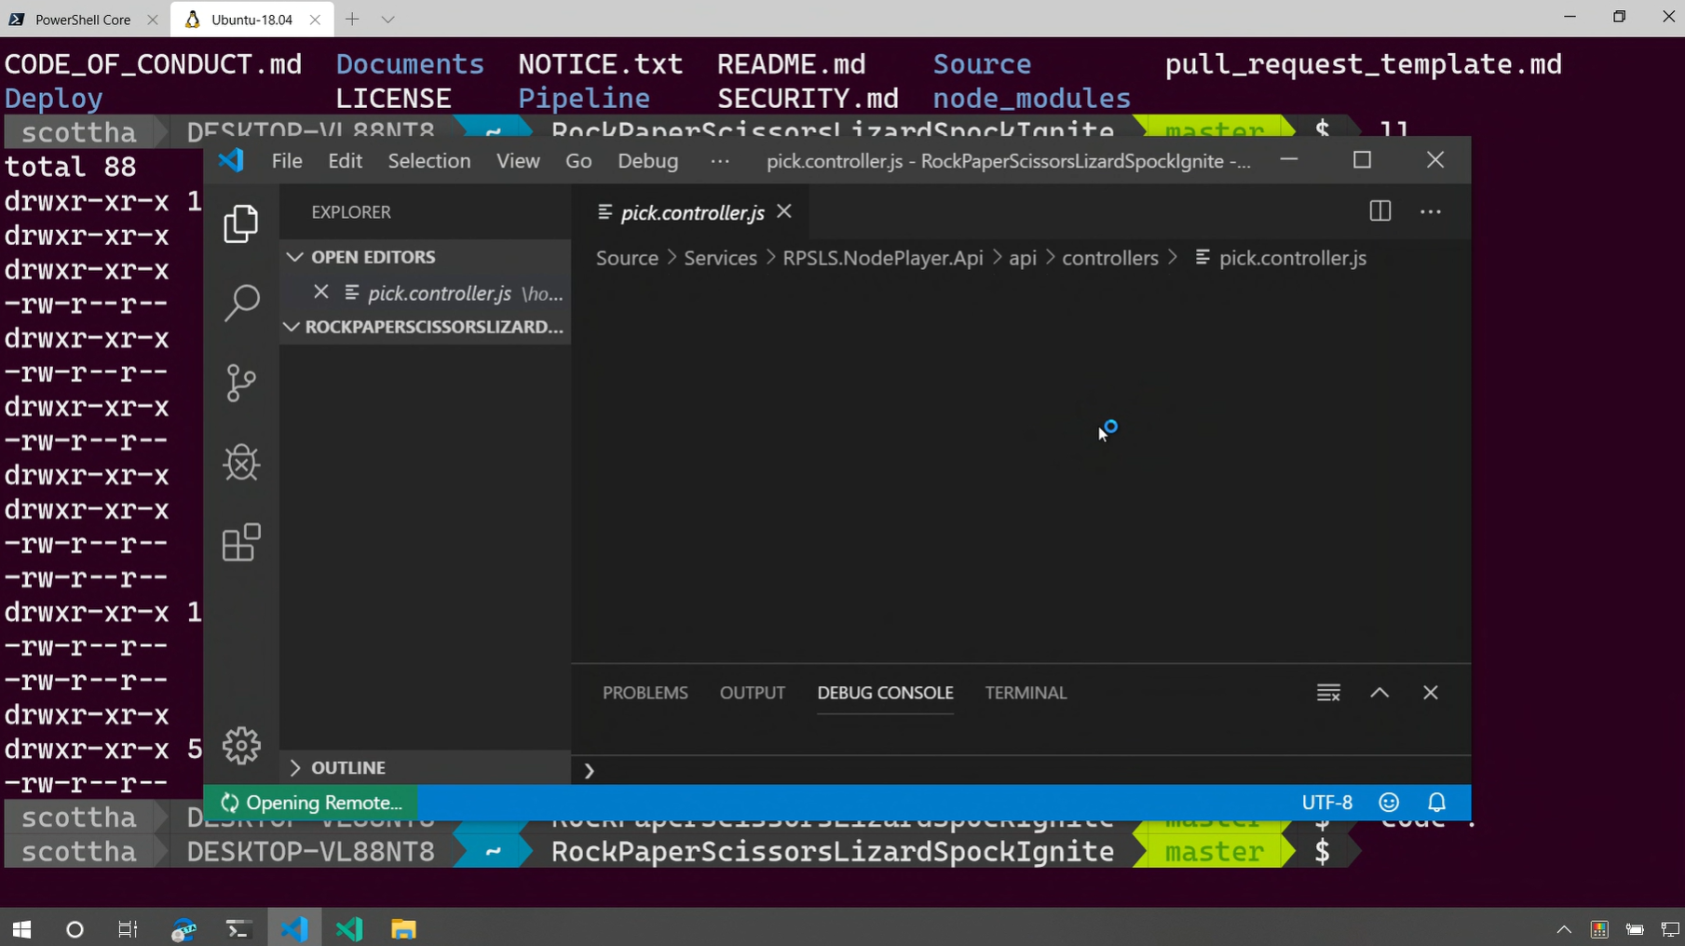Switch to the Terminal panel tab

tap(1026, 693)
